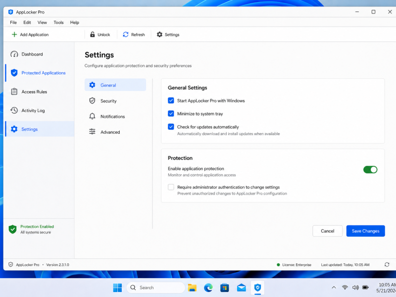Click the Last updated status text

click(x=345, y=265)
